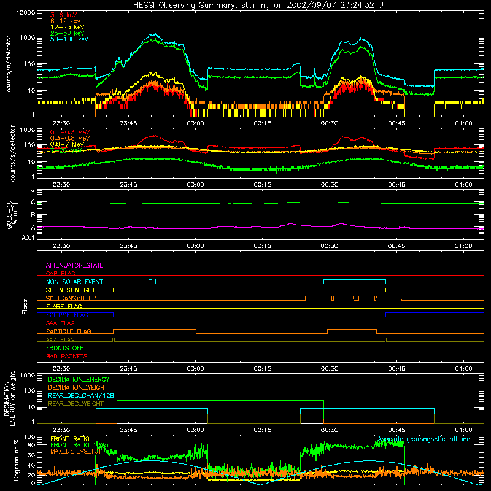491x491 pixels.
Task: Click the 10000 tick label in top panel
Action: click(x=26, y=13)
